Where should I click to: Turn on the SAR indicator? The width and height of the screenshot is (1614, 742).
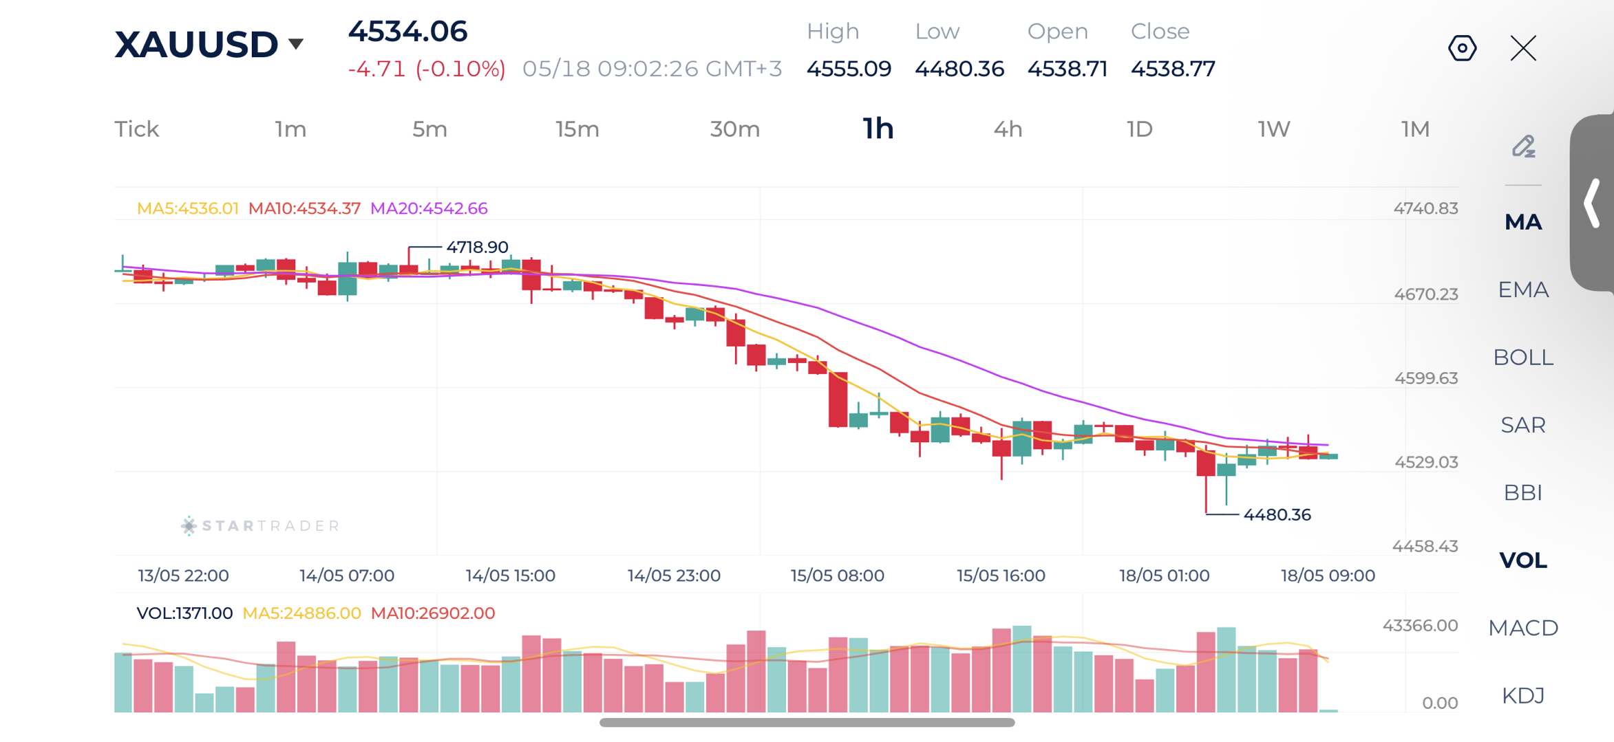[x=1523, y=425]
